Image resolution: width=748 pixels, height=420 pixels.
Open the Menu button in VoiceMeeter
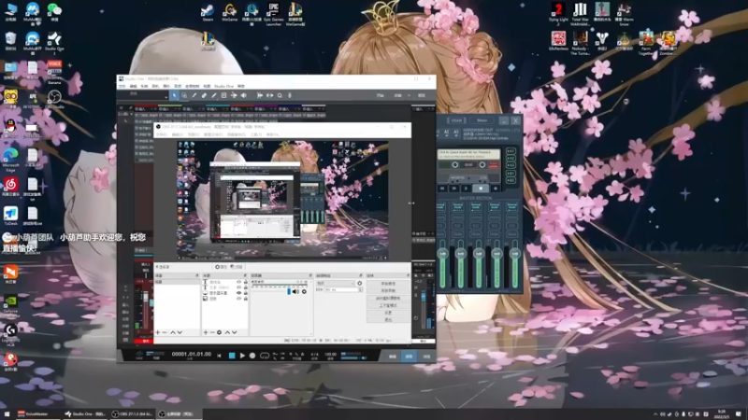(x=482, y=120)
